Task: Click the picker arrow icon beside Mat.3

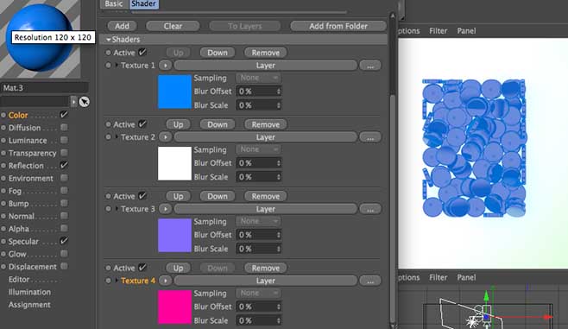Action: [x=84, y=102]
